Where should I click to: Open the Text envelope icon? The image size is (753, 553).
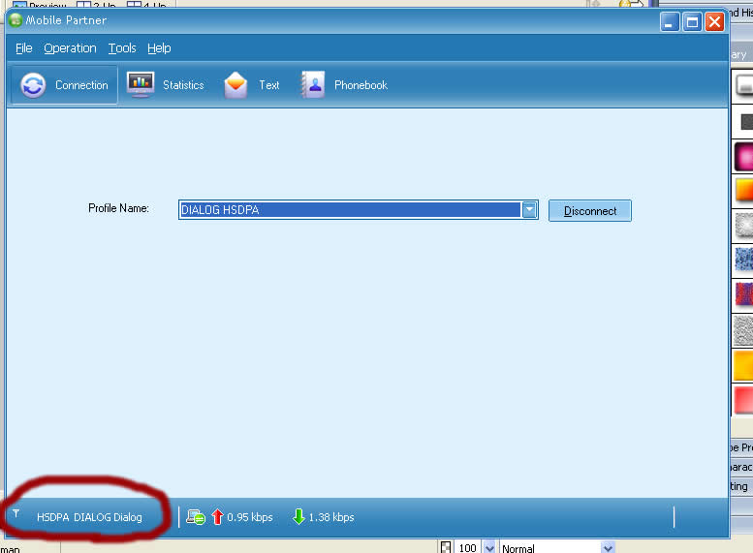(x=235, y=85)
